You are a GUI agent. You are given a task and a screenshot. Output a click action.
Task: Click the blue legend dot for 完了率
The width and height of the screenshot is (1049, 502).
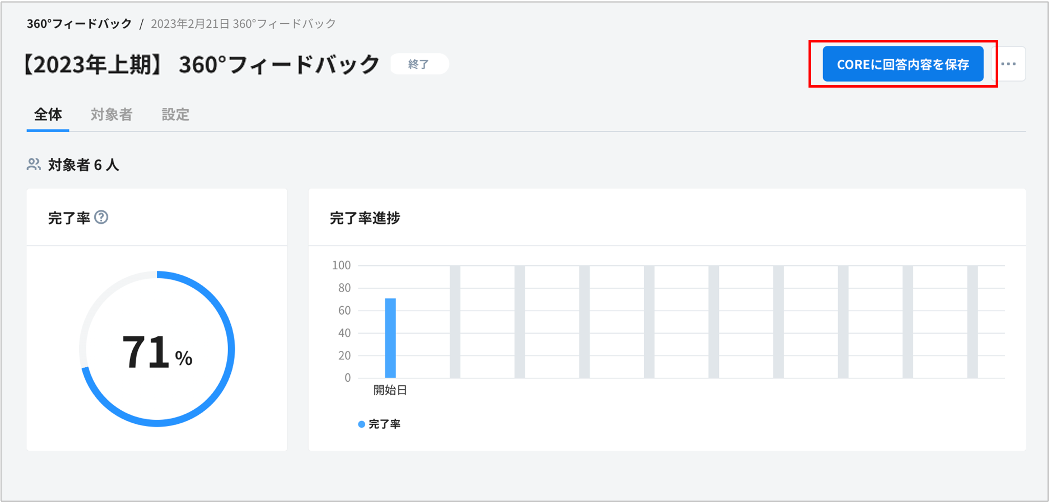[361, 424]
